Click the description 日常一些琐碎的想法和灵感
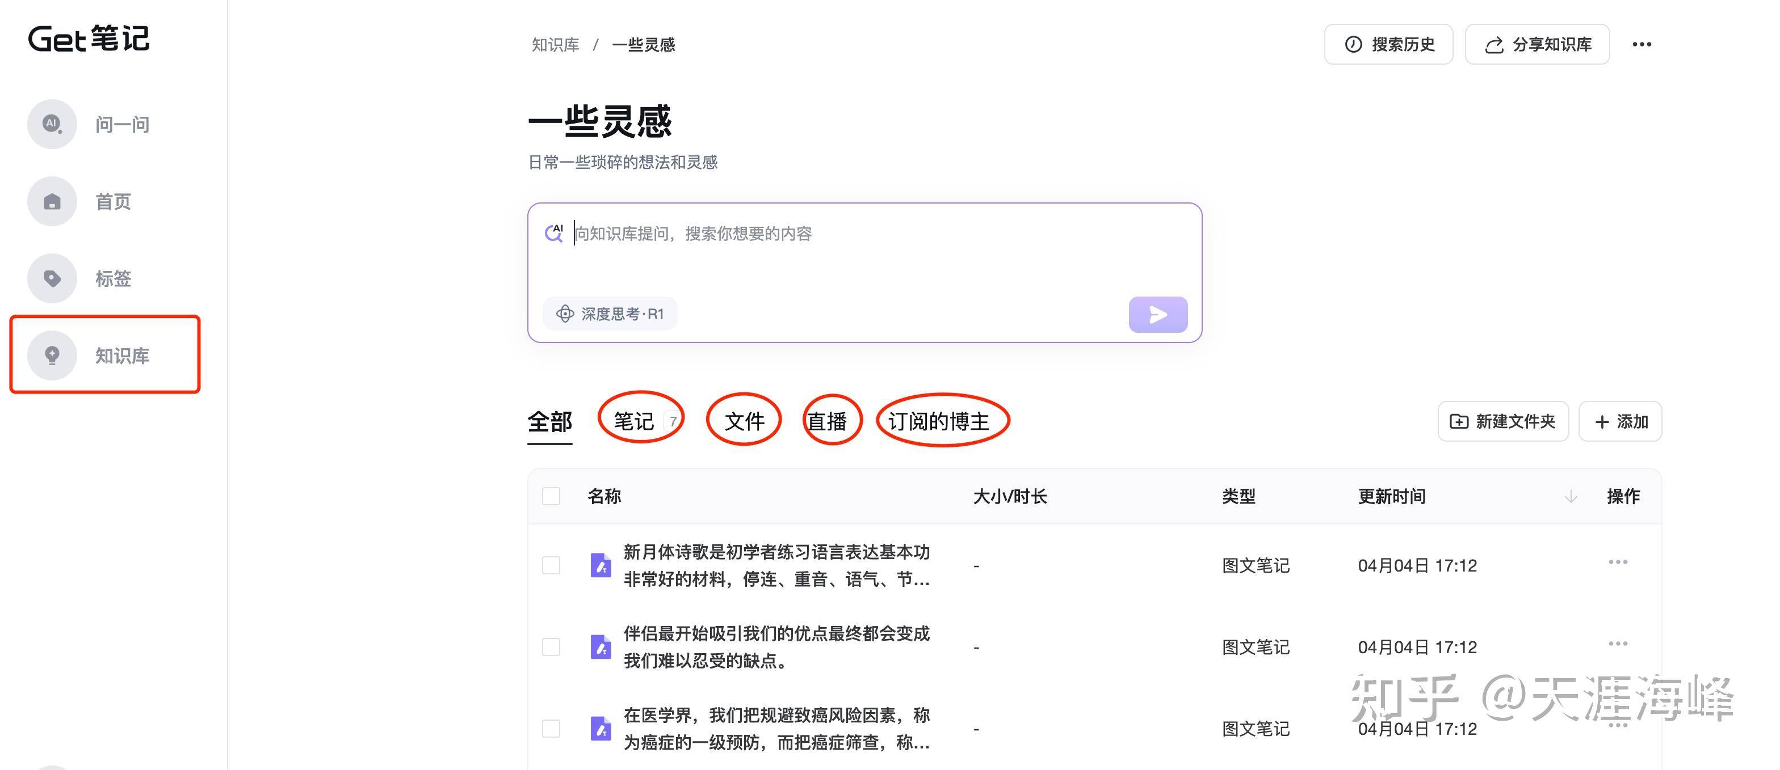Viewport: 1780px width, 770px height. pos(623,162)
